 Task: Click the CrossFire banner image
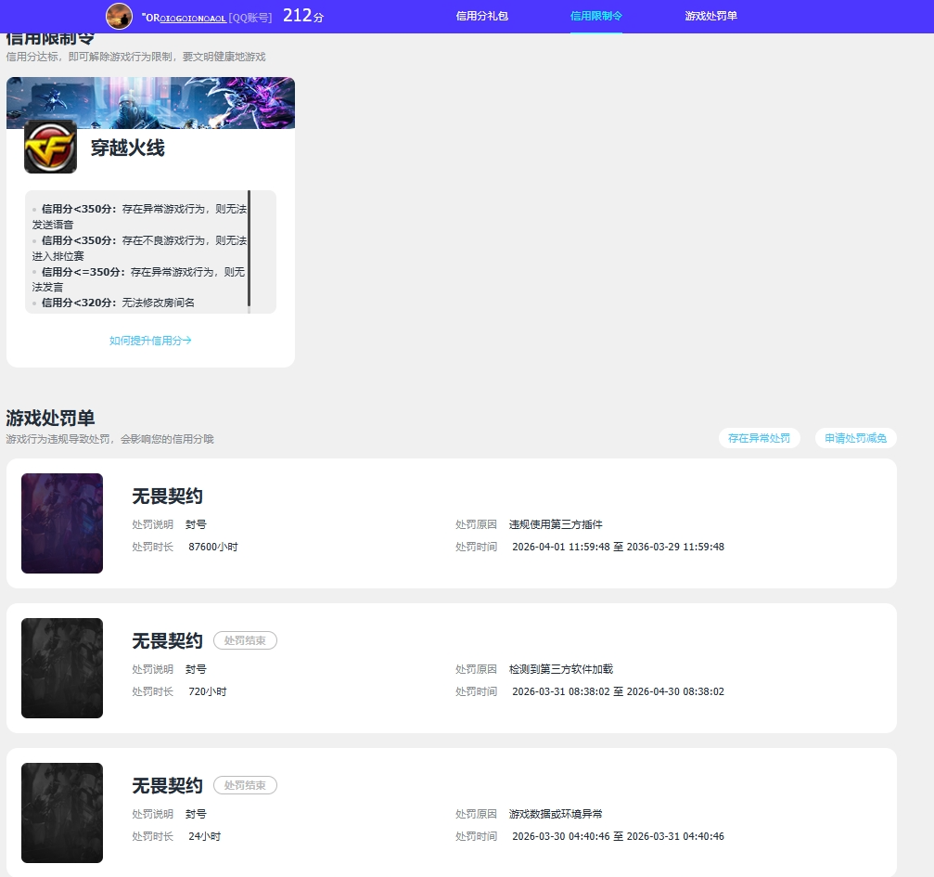pyautogui.click(x=150, y=102)
